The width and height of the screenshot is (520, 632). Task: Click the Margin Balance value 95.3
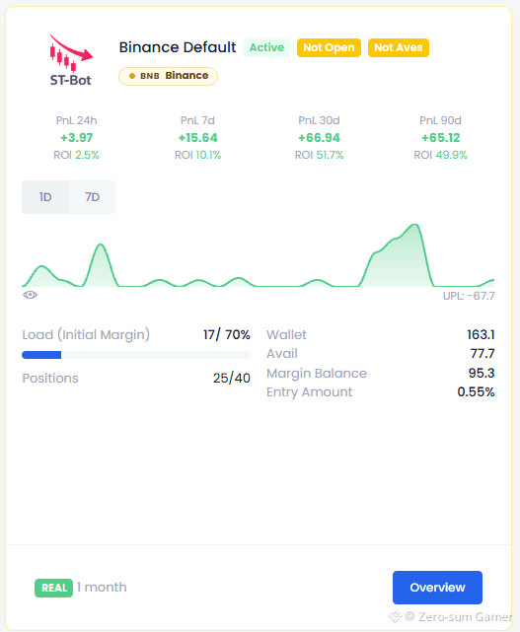[x=482, y=373]
